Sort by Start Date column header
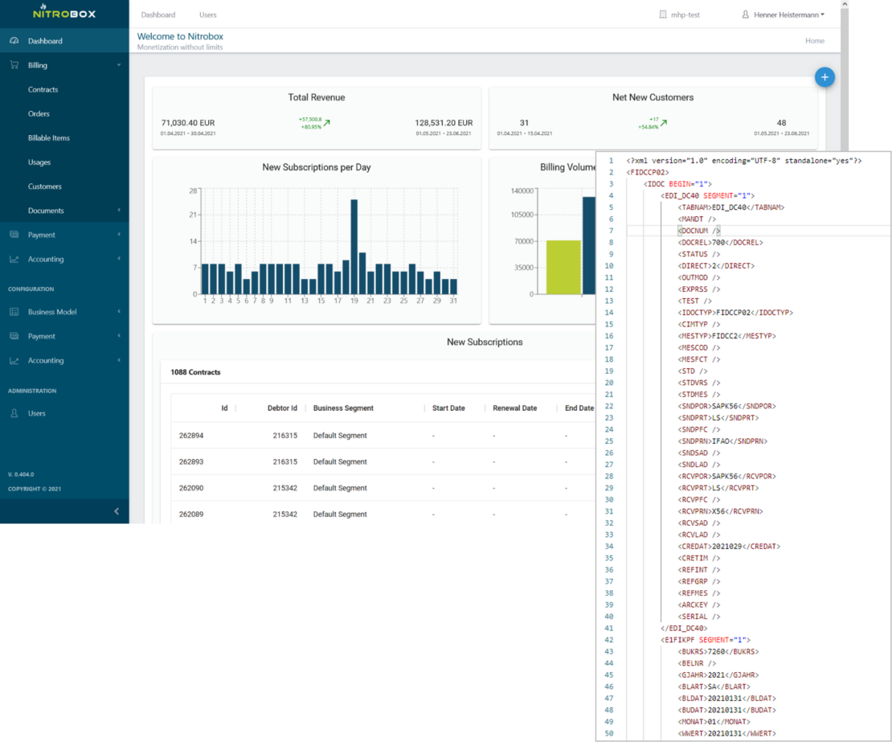The image size is (892, 742). coord(448,408)
